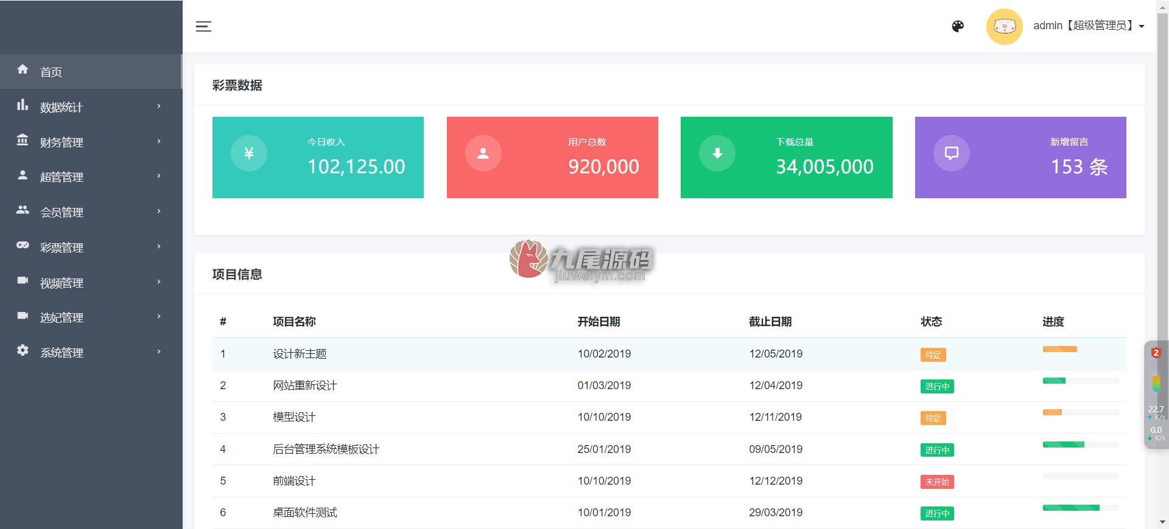Image resolution: width=1169 pixels, height=529 pixels.
Task: Click the 项目名称 column header
Action: click(x=294, y=322)
